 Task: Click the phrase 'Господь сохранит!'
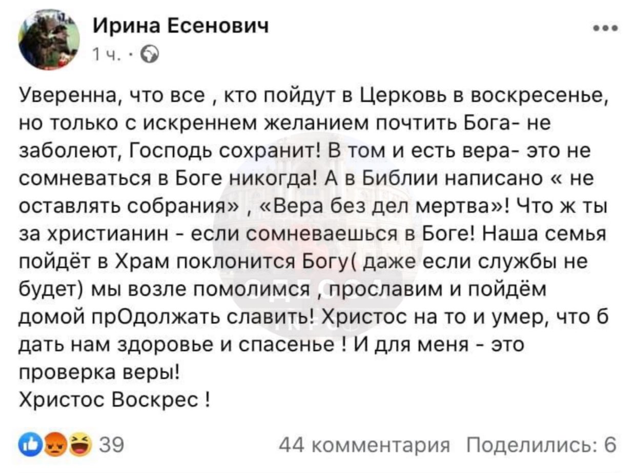click(x=226, y=151)
